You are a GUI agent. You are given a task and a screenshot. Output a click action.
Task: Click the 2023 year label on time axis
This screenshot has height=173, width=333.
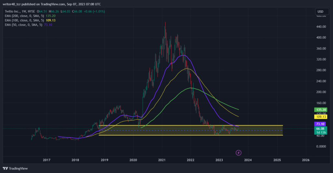point(219,160)
